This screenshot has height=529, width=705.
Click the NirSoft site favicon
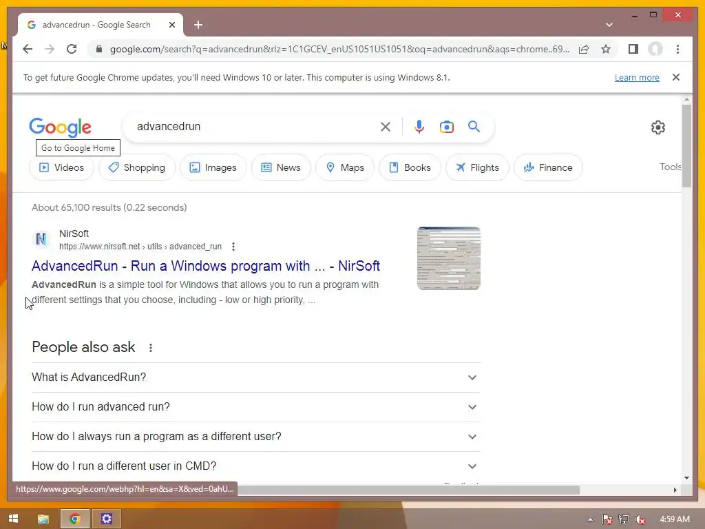click(x=41, y=239)
